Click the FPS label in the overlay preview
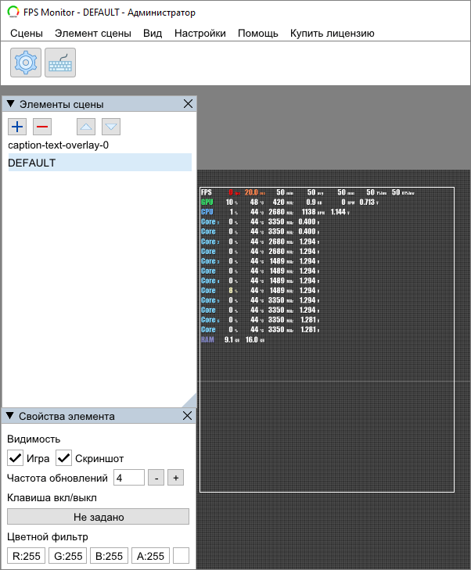Image resolution: width=471 pixels, height=570 pixels. point(207,192)
